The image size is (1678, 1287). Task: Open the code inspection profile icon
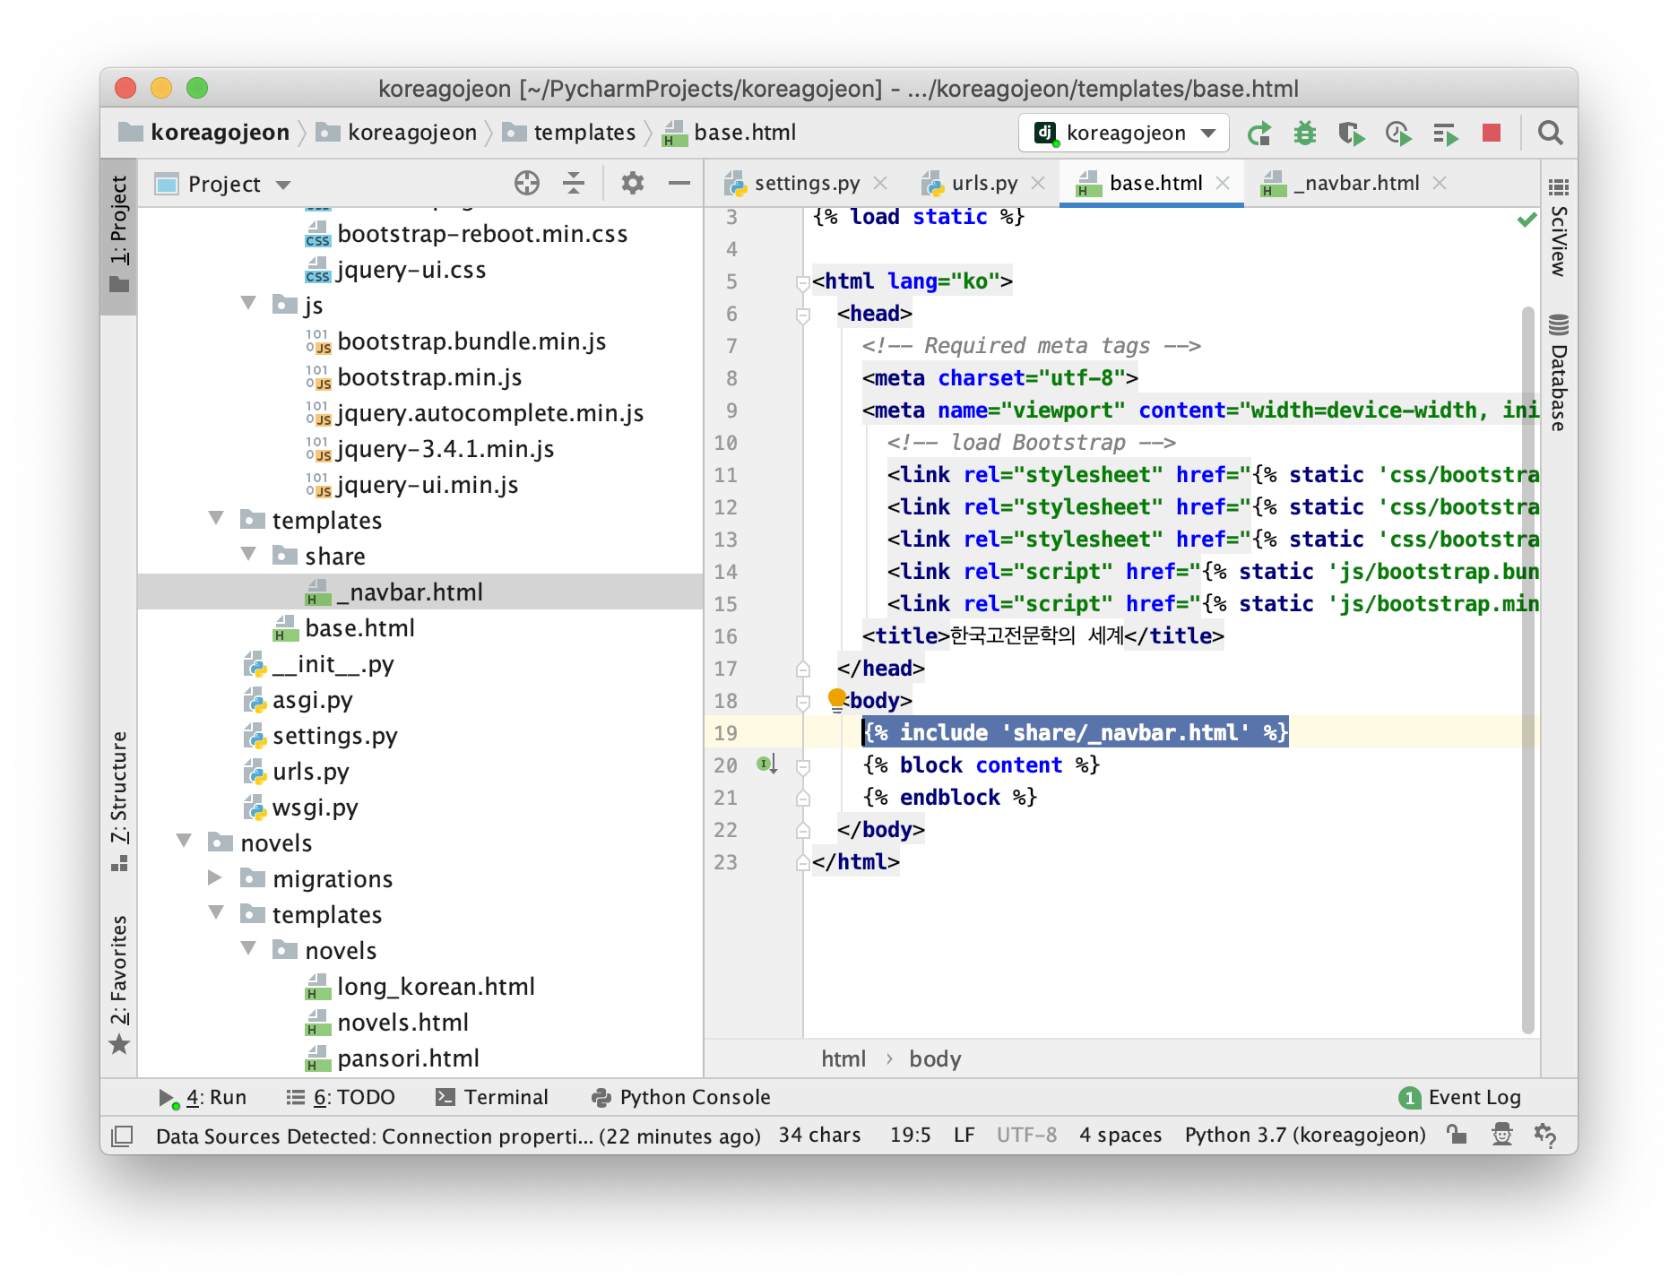[x=1501, y=1135]
